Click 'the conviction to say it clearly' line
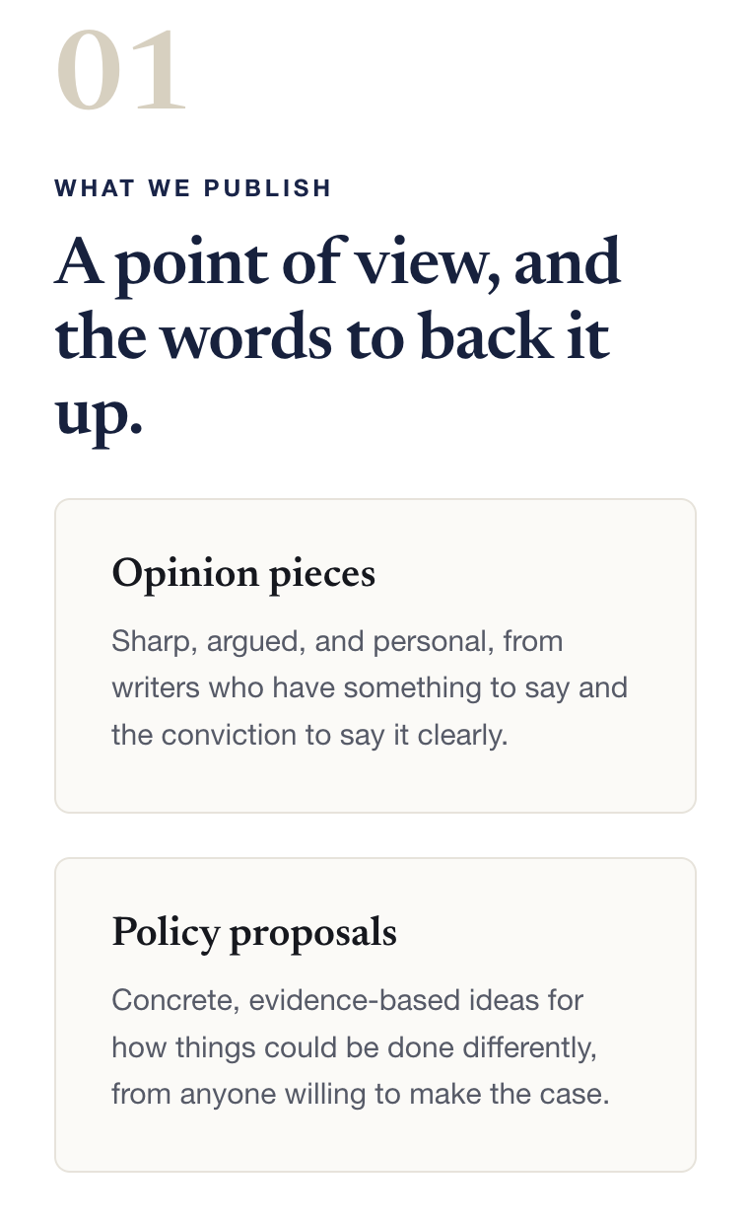 point(309,736)
